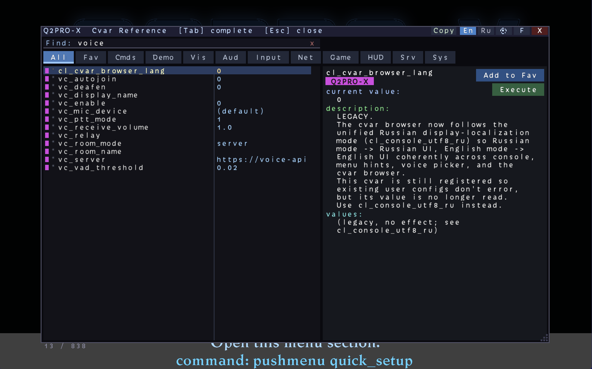This screenshot has width=592, height=369.
Task: Open the Sys tab
Action: 440,57
